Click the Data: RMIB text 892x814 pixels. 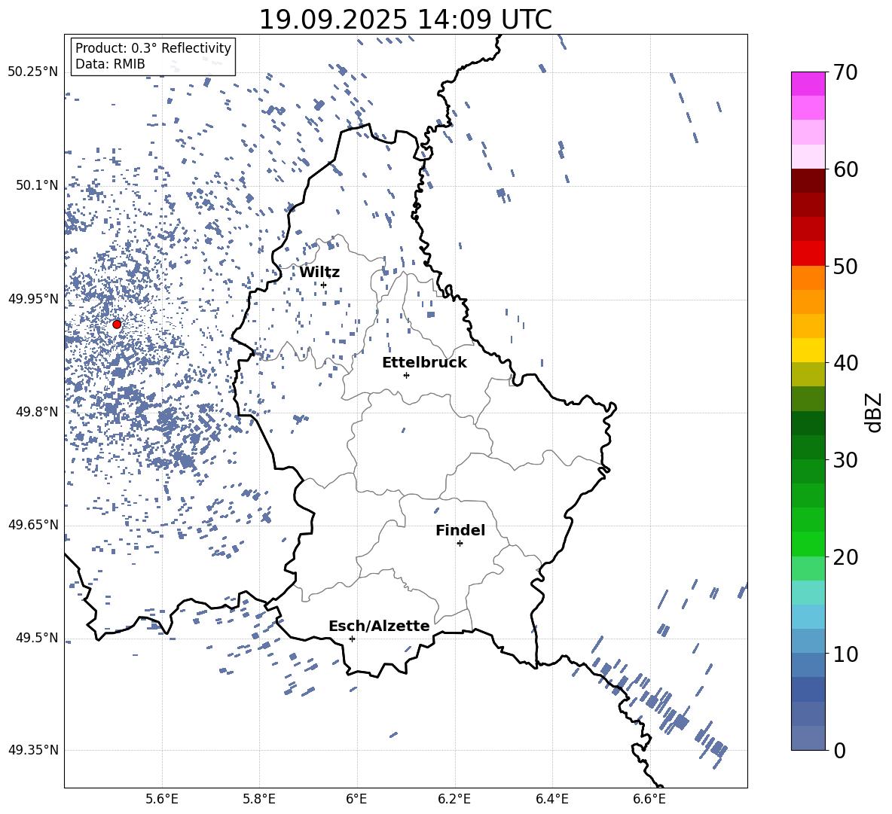(x=110, y=64)
